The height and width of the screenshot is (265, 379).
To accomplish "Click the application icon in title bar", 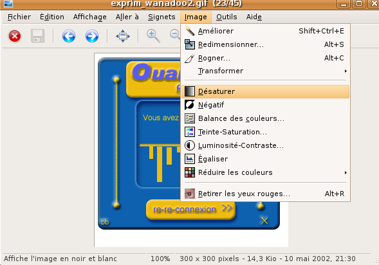I will tap(8, 3).
